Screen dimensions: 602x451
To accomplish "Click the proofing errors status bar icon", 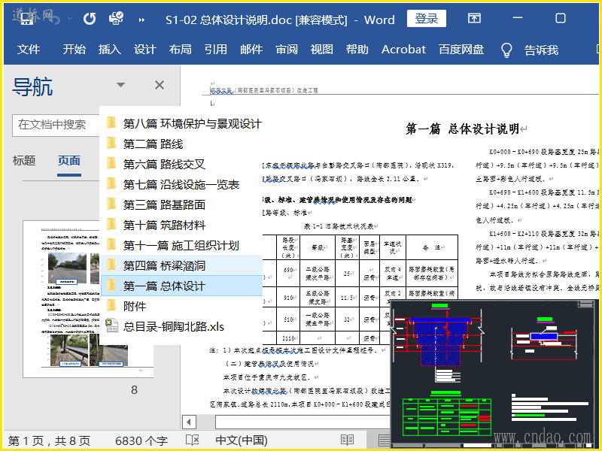I will (193, 440).
